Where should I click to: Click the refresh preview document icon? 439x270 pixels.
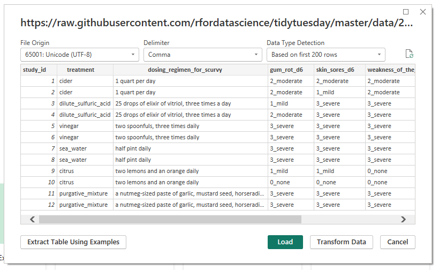pos(410,54)
